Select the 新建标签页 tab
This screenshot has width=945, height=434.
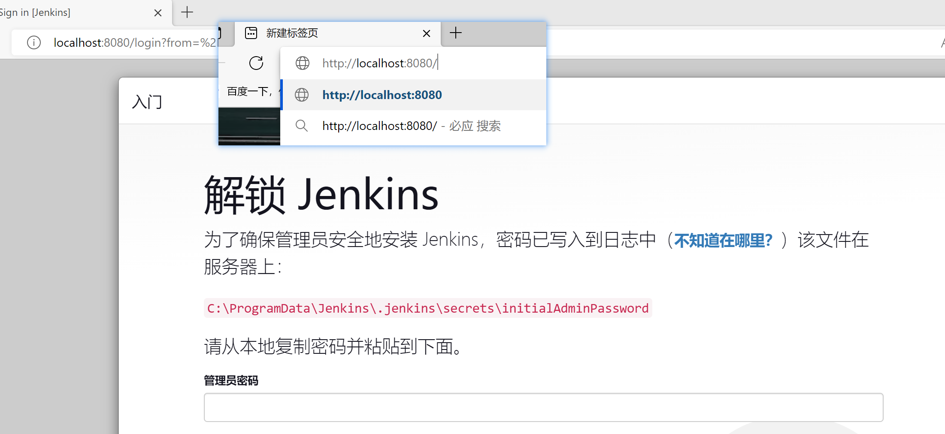[x=337, y=33]
